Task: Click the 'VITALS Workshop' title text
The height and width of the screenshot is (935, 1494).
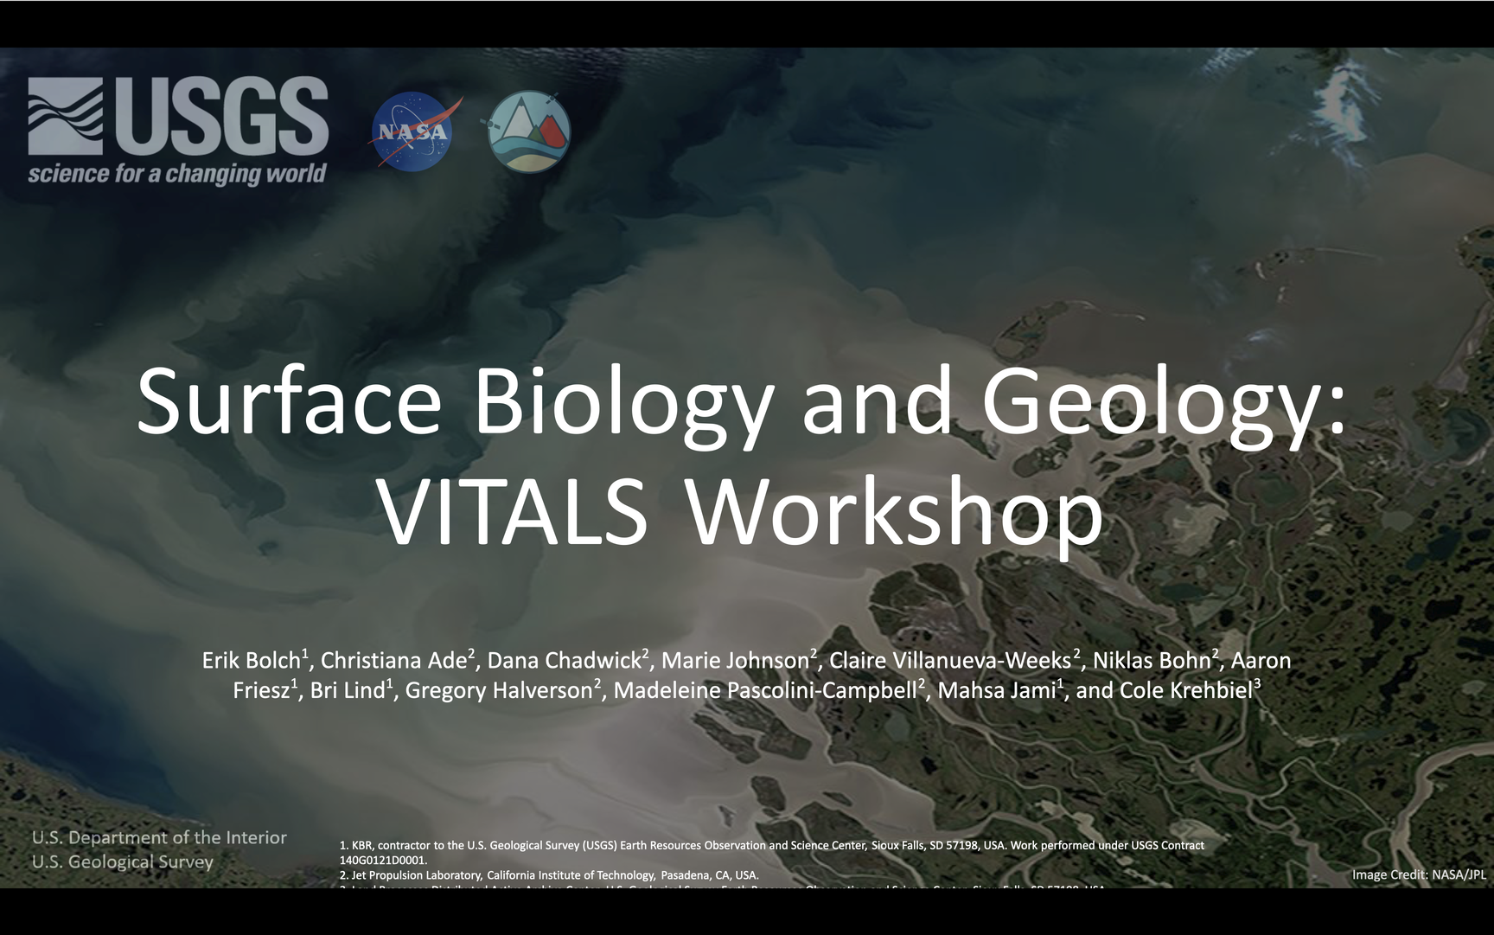Action: 741,510
